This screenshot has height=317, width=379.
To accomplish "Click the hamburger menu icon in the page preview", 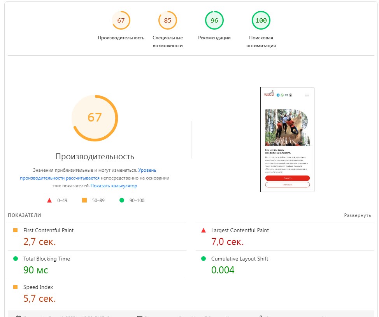I will tap(307, 95).
